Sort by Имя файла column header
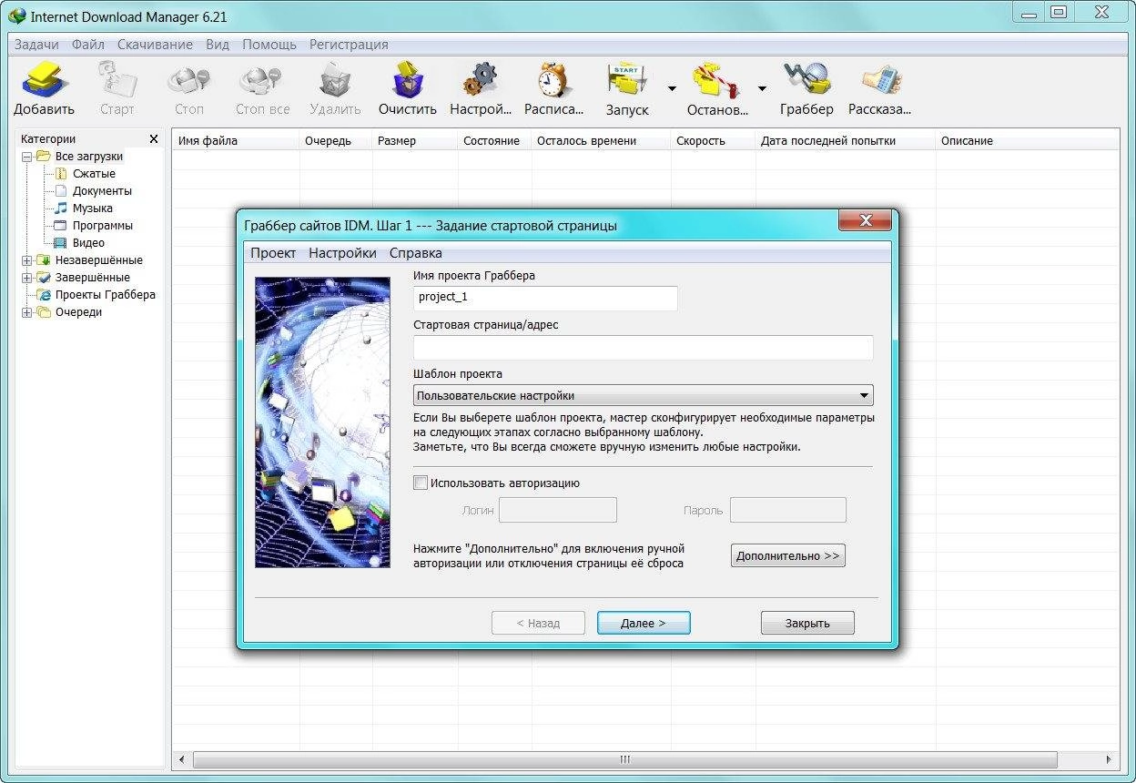 [235, 141]
